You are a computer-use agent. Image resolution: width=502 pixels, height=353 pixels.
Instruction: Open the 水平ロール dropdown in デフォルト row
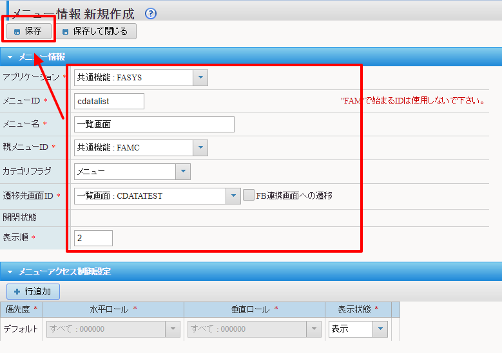(173, 329)
